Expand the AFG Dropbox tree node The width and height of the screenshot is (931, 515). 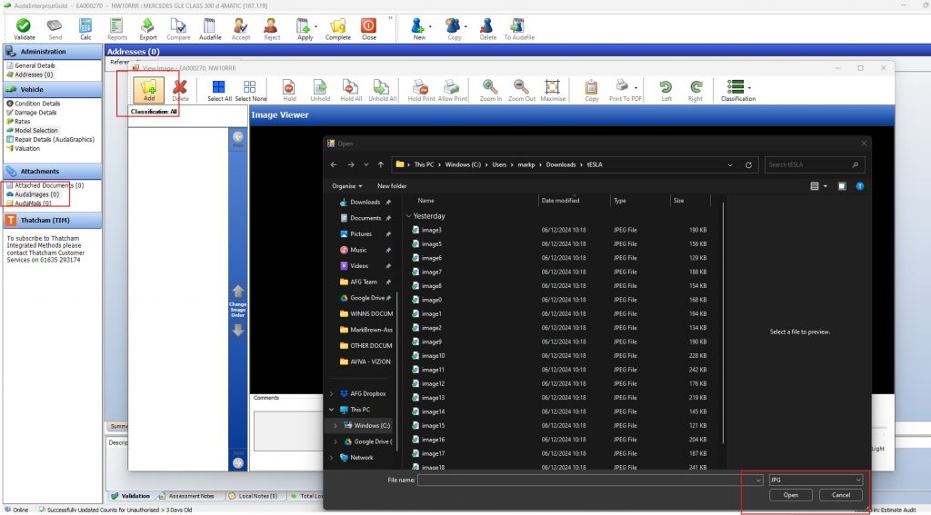coord(331,393)
